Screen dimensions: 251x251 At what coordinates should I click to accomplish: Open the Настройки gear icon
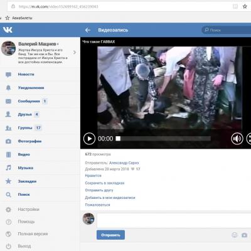[x=8, y=210]
